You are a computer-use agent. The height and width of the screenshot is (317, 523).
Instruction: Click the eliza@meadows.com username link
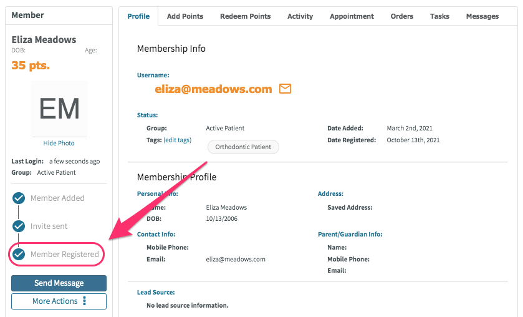click(x=213, y=89)
